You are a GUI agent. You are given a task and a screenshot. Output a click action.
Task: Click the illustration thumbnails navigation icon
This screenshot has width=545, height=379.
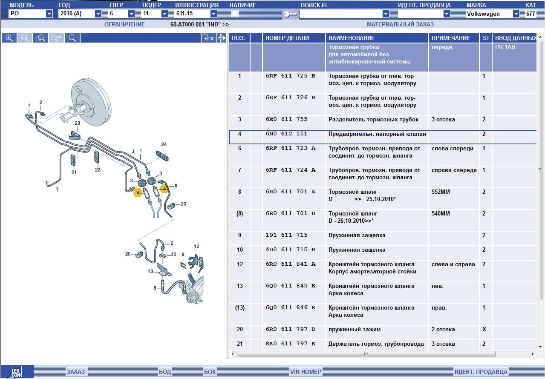209,38
